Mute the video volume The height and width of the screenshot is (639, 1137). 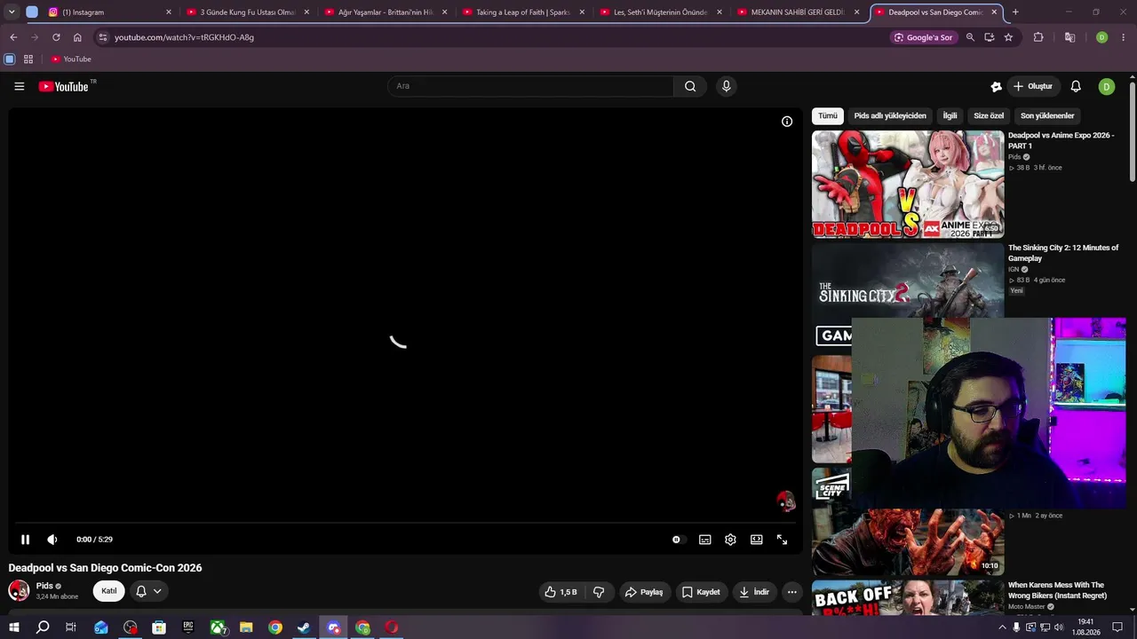coord(52,540)
